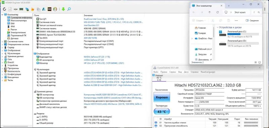This screenshot has width=269, height=128.
Task: Open Язык(Language) menu in CrystalDiskInfo
Action: click(208, 72)
